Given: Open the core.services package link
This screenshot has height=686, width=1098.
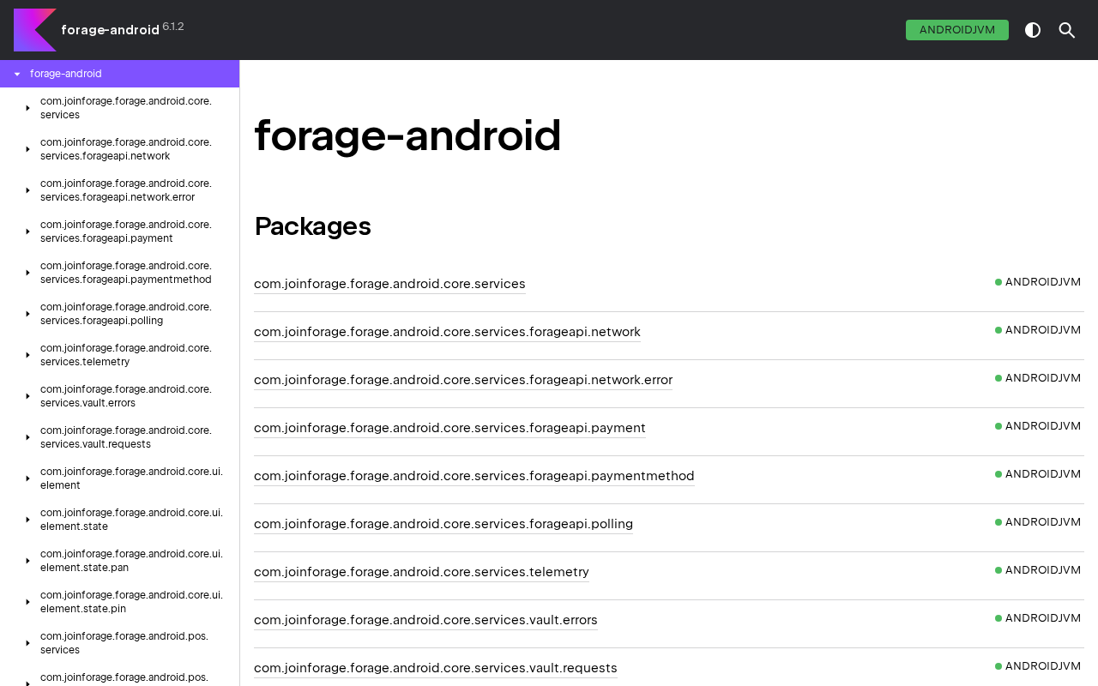Looking at the screenshot, I should tap(389, 284).
